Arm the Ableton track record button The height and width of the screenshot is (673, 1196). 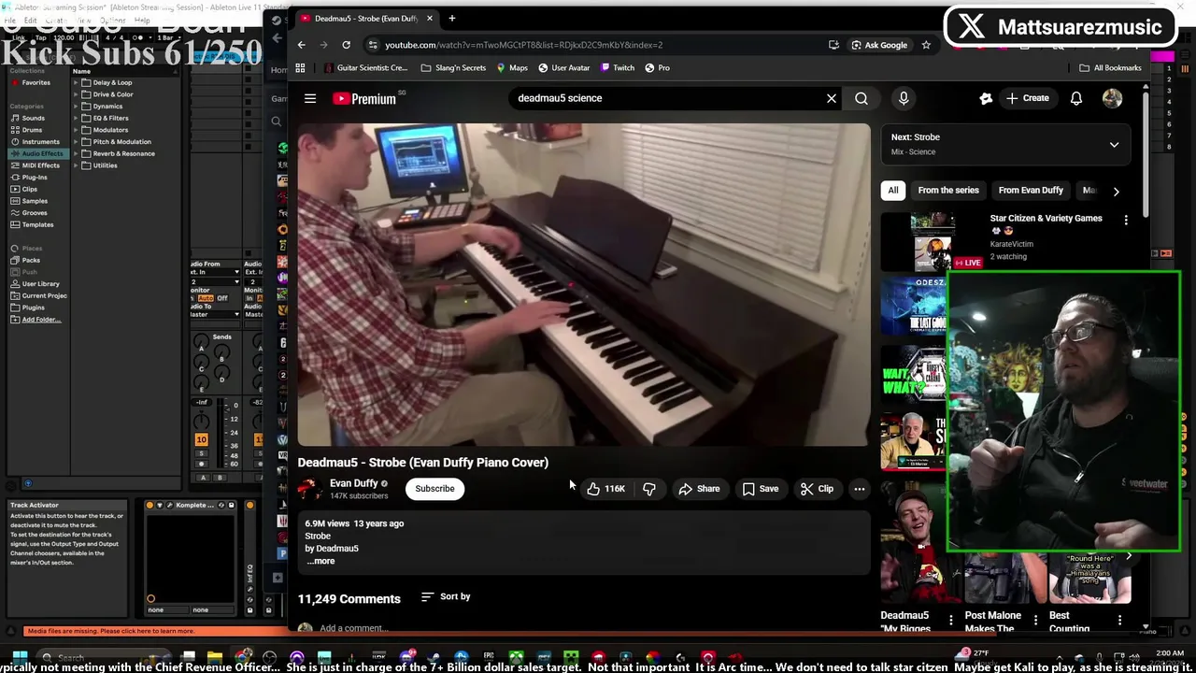[x=201, y=464]
